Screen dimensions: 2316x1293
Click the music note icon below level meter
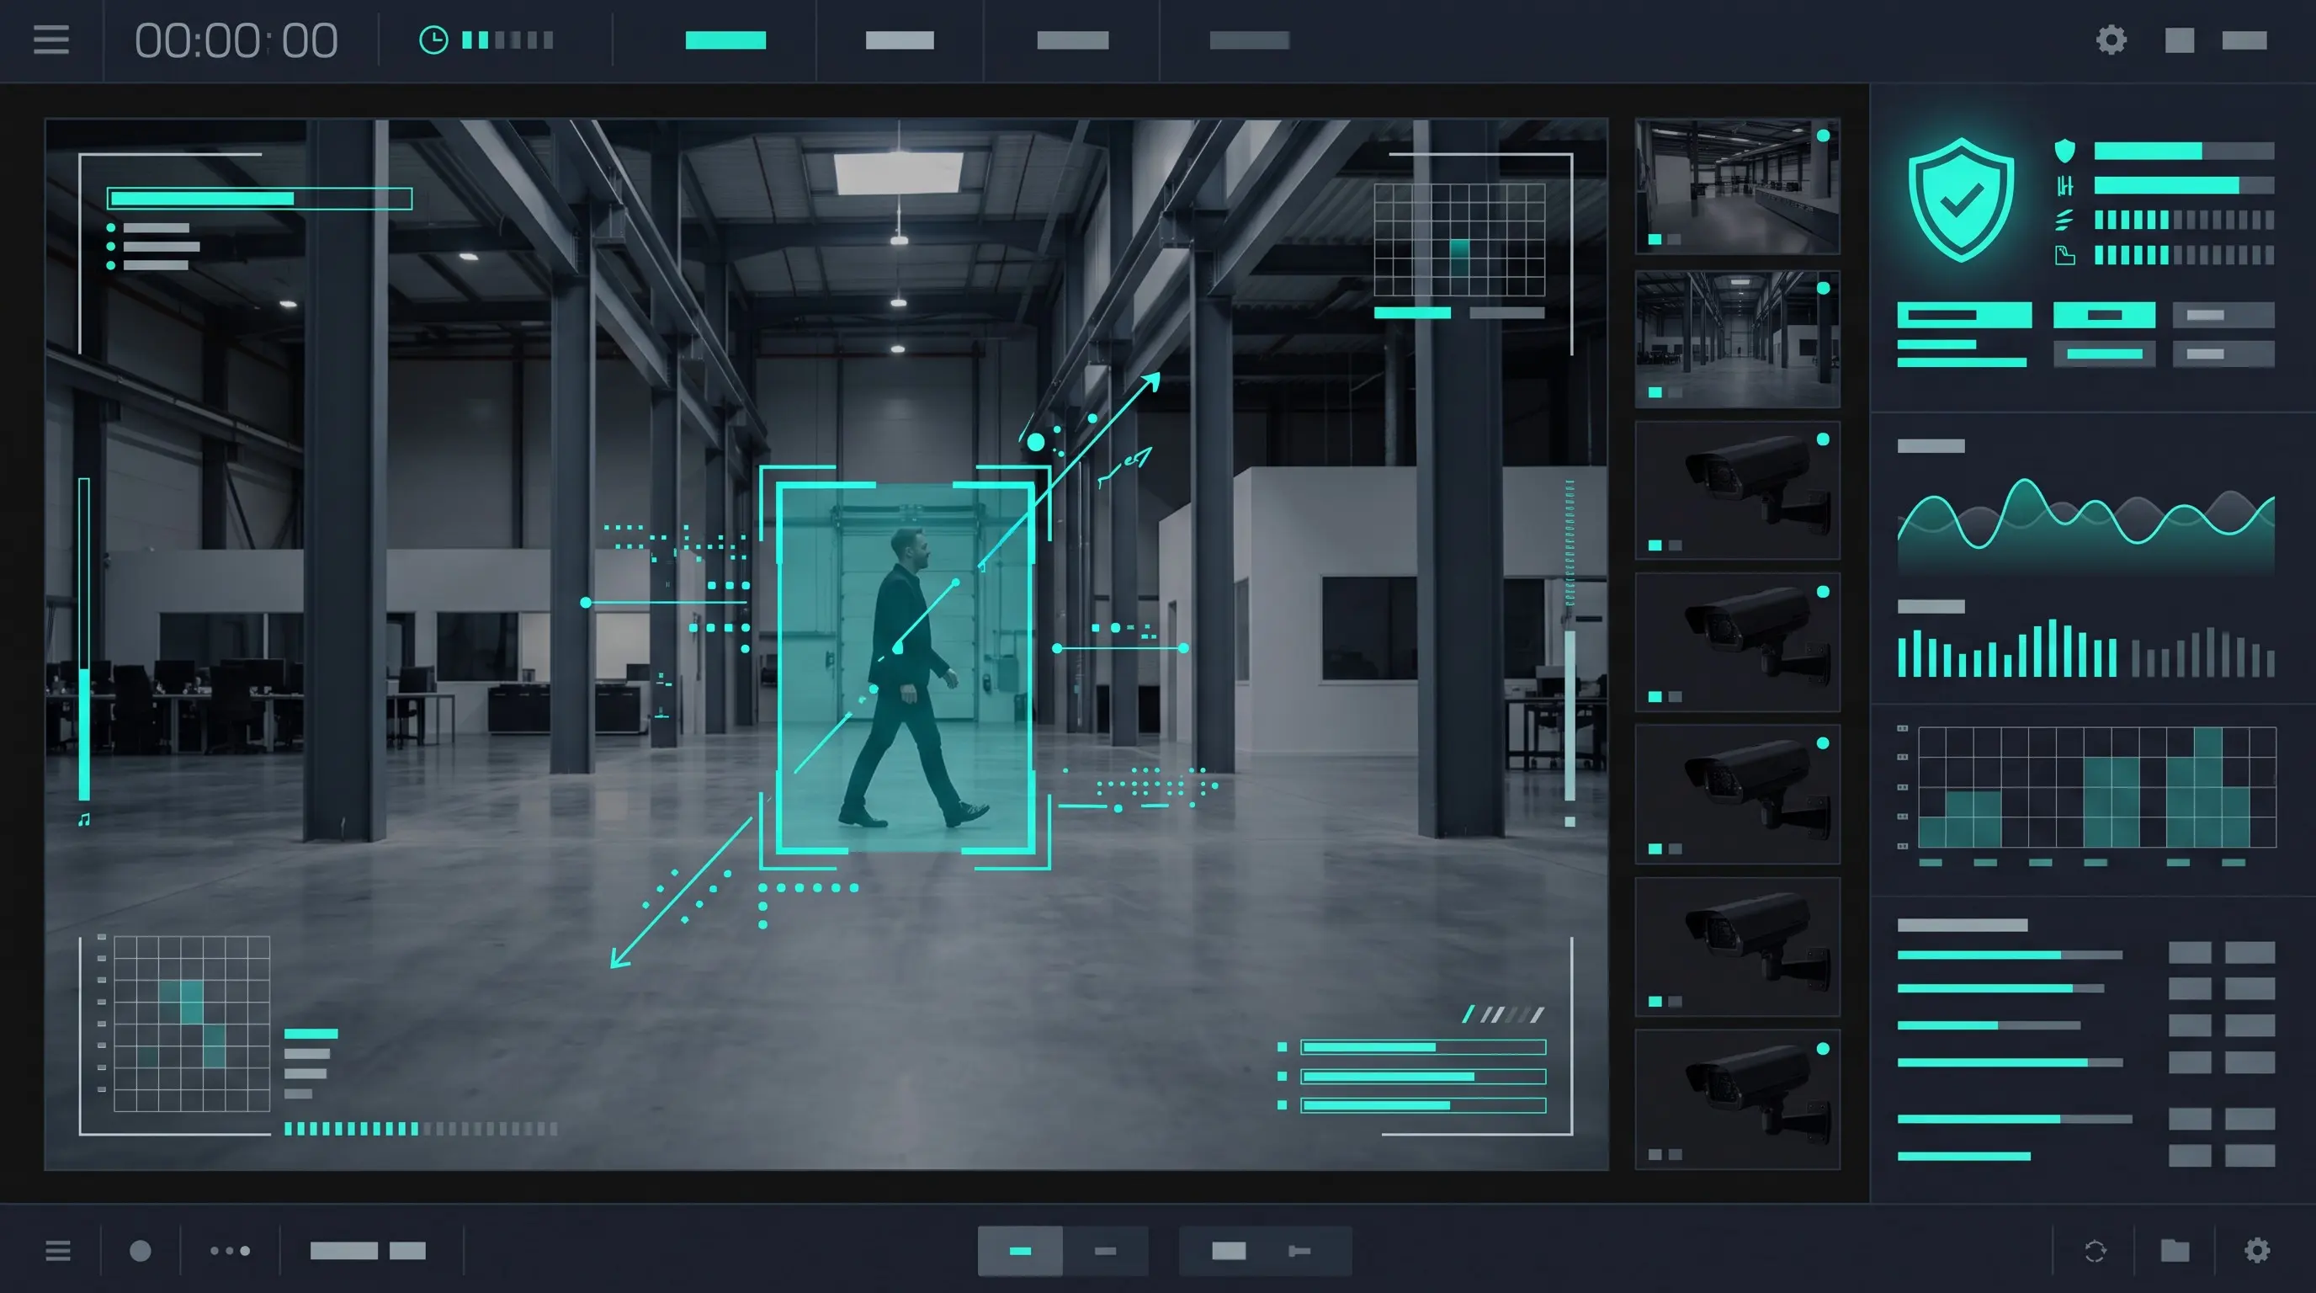pos(83,819)
